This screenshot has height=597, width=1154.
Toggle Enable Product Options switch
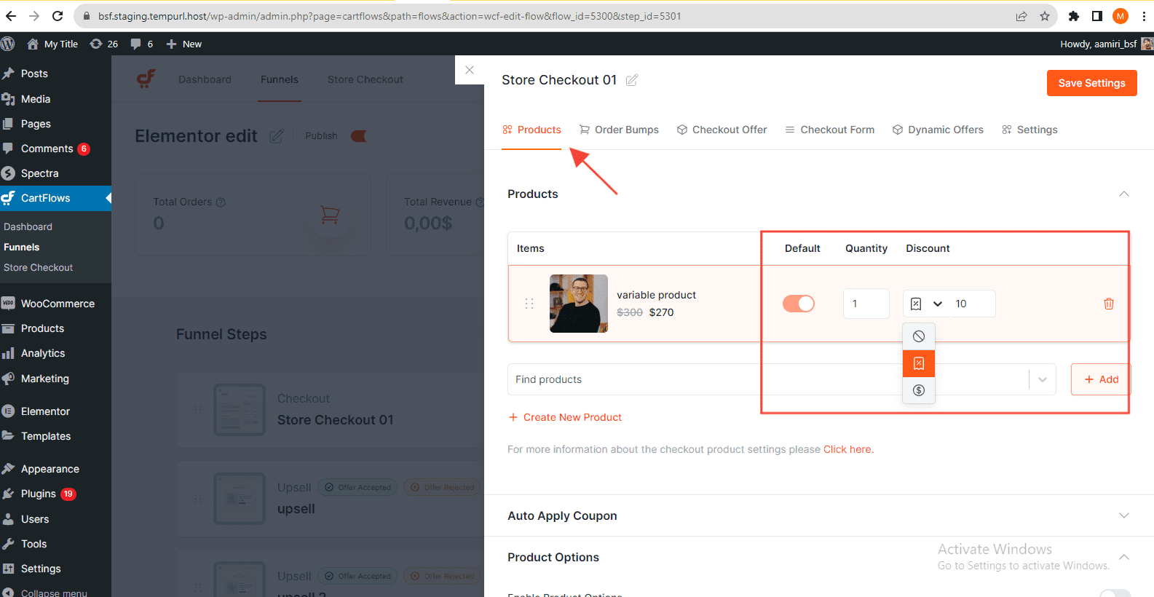pos(1115,593)
